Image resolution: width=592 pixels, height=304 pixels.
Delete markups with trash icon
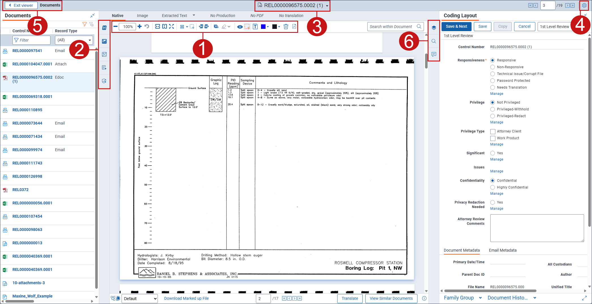[x=286, y=27]
